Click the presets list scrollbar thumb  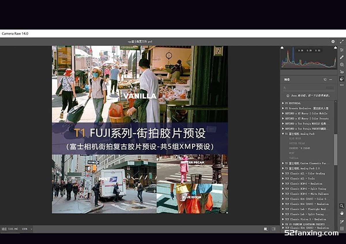pyautogui.click(x=336, y=150)
